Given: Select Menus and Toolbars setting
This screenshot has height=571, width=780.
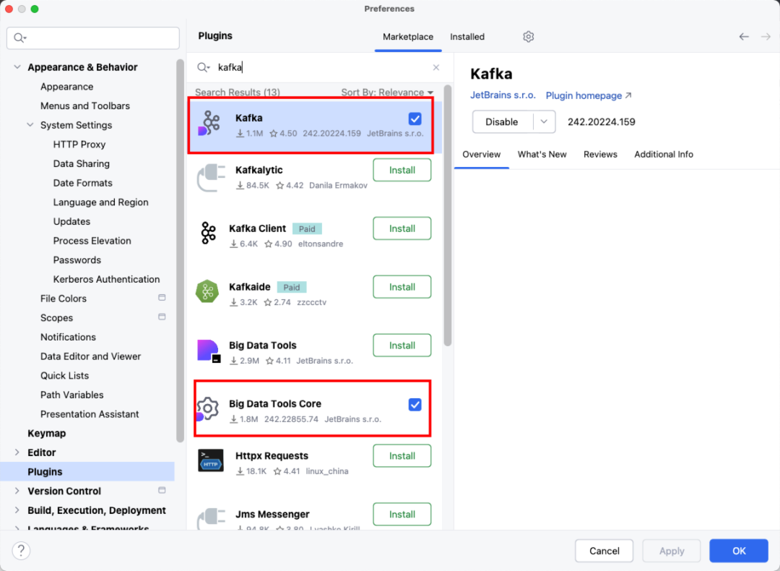Looking at the screenshot, I should (85, 106).
